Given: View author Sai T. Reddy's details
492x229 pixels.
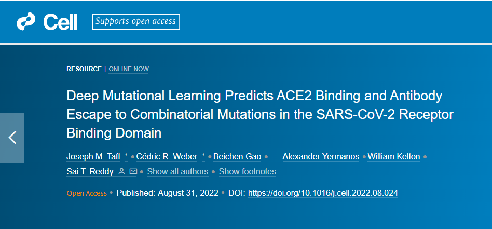Looking at the screenshot, I should coord(90,171).
